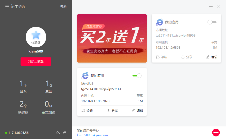This screenshot has width=226, height=139.
Task: Click 分享 on the 59513 app card
Action: (112, 110)
